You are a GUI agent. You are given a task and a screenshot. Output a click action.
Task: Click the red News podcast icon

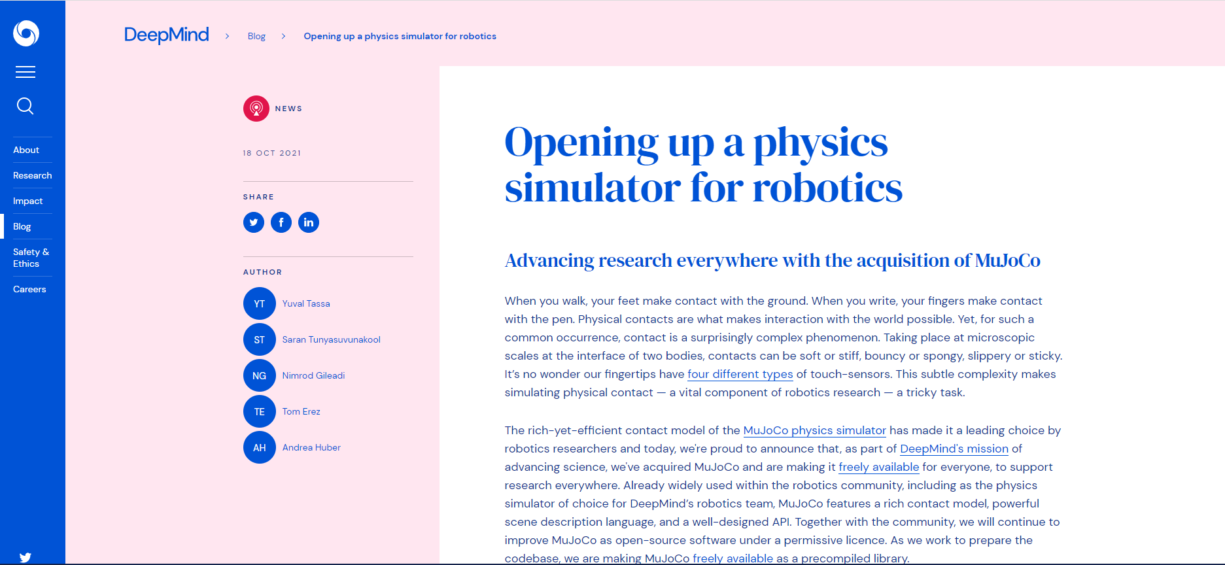tap(256, 109)
